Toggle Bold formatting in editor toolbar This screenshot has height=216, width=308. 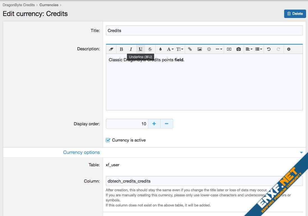click(x=121, y=49)
